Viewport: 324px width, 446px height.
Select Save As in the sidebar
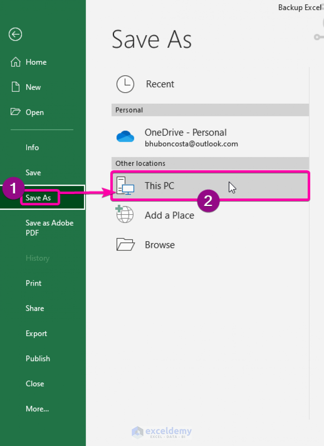(43, 198)
